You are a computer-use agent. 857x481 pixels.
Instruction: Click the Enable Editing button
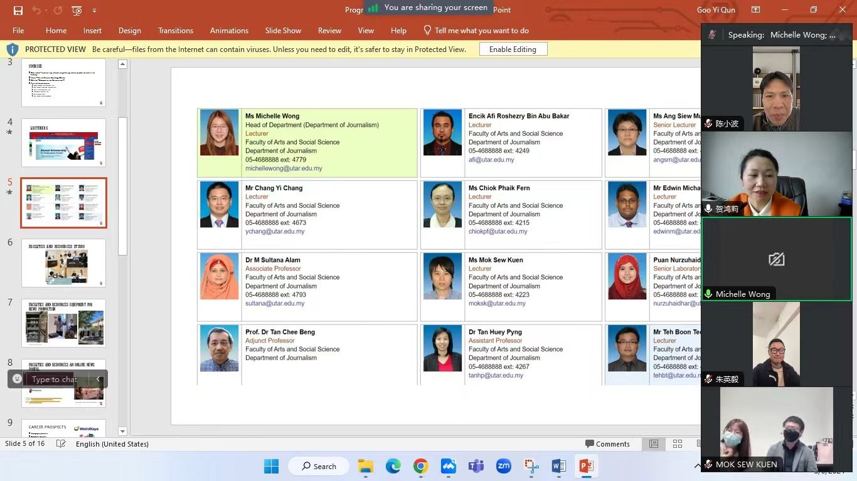(513, 49)
